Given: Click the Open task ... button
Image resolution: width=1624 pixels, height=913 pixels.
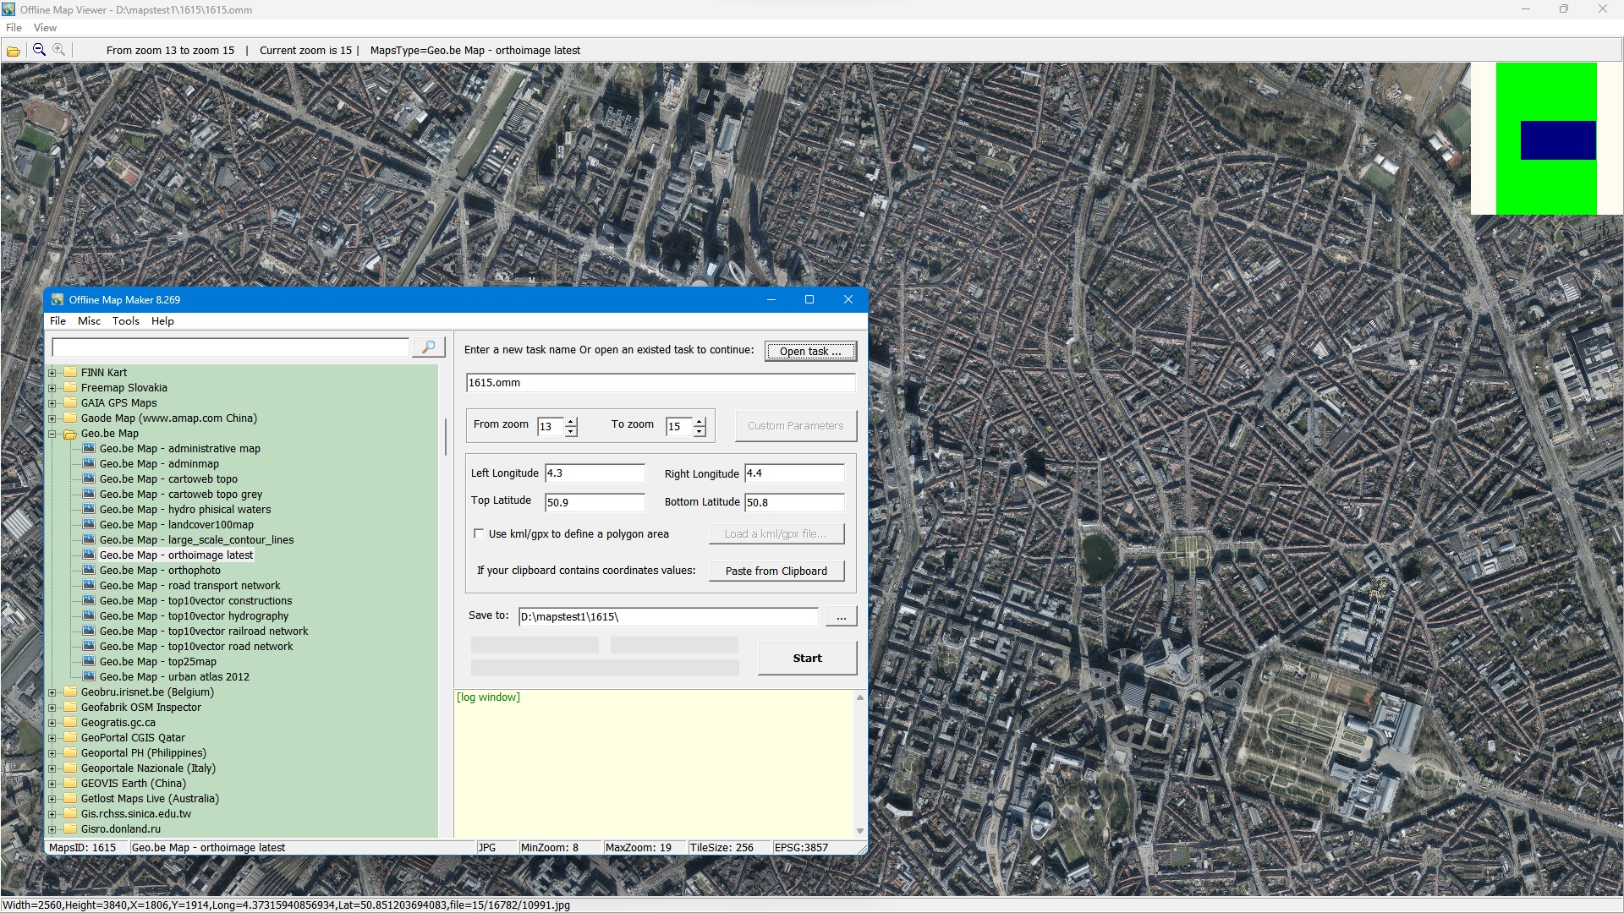Looking at the screenshot, I should point(810,351).
